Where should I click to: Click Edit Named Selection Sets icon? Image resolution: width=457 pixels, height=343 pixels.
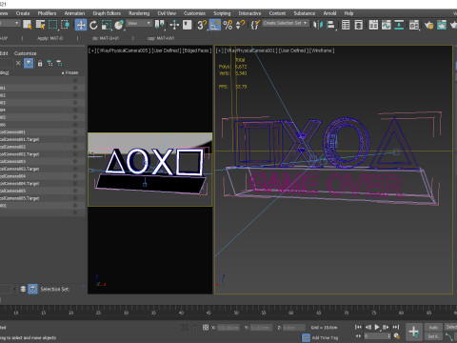pyautogui.click(x=255, y=25)
